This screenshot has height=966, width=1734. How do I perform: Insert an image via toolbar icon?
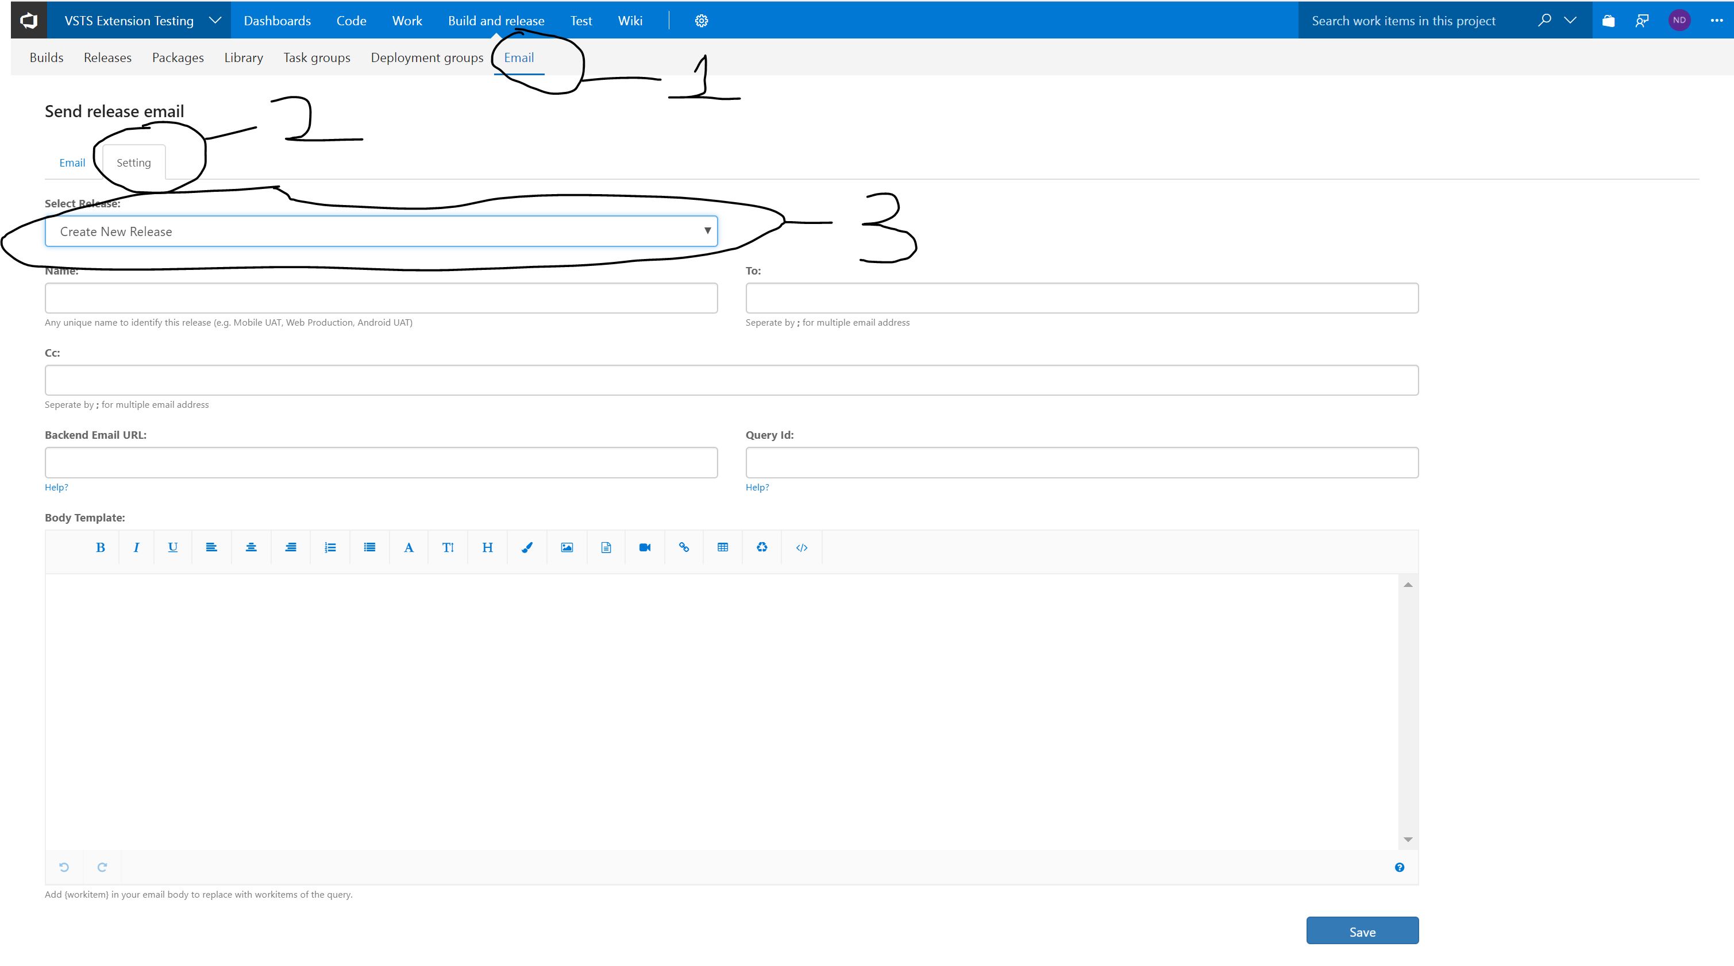567,547
